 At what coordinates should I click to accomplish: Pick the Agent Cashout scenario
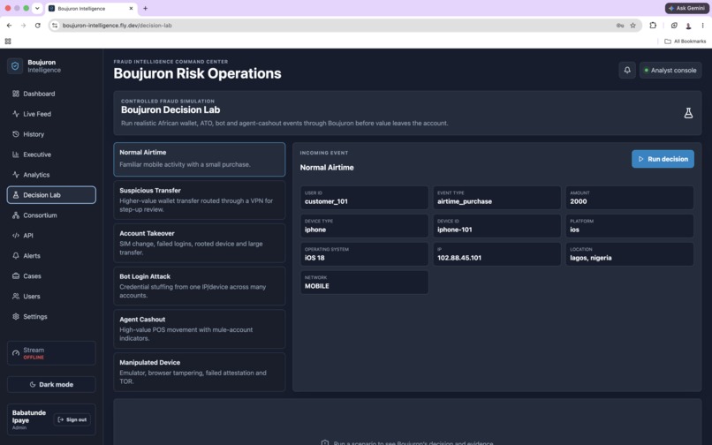pos(200,329)
